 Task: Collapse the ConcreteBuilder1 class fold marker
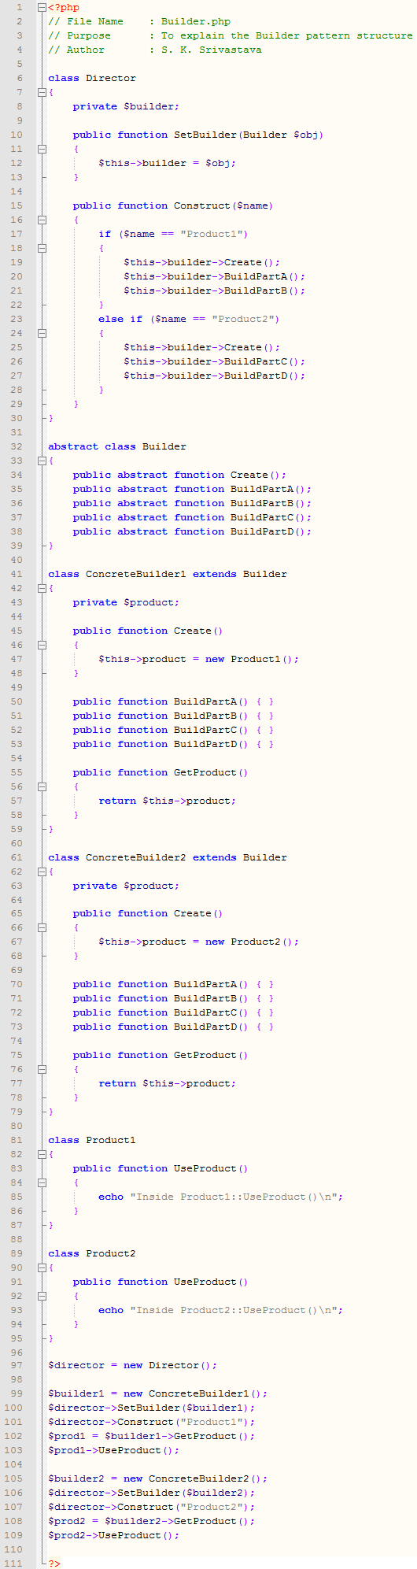42,588
